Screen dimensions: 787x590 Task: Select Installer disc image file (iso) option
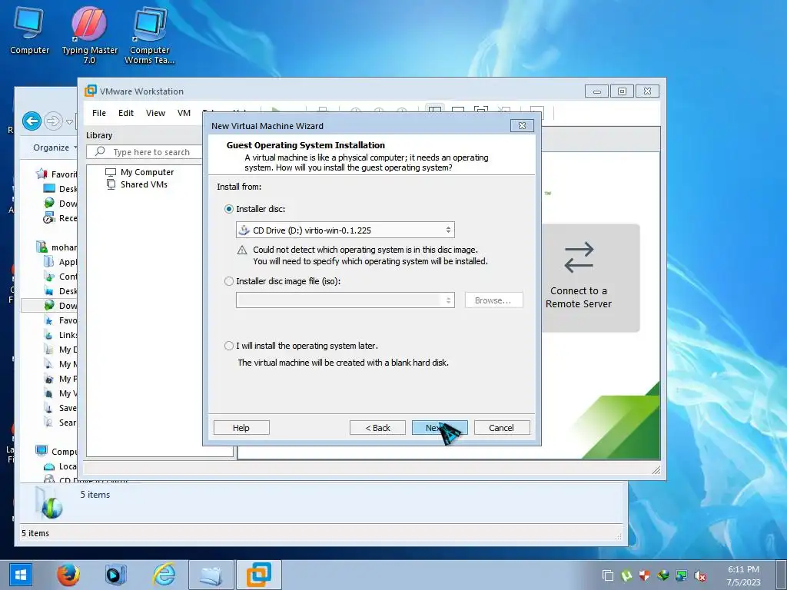tap(229, 281)
